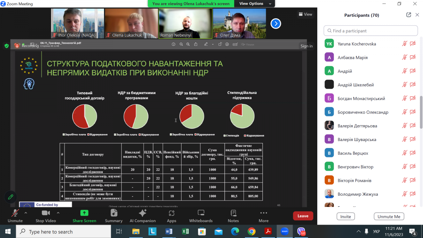
Task: Click the participants list scrollbar
Action: tap(421, 113)
